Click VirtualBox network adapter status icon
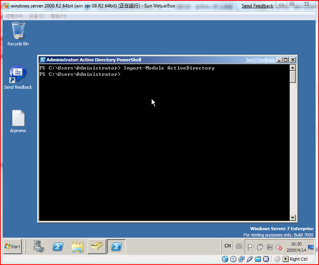 pyautogui.click(x=242, y=259)
